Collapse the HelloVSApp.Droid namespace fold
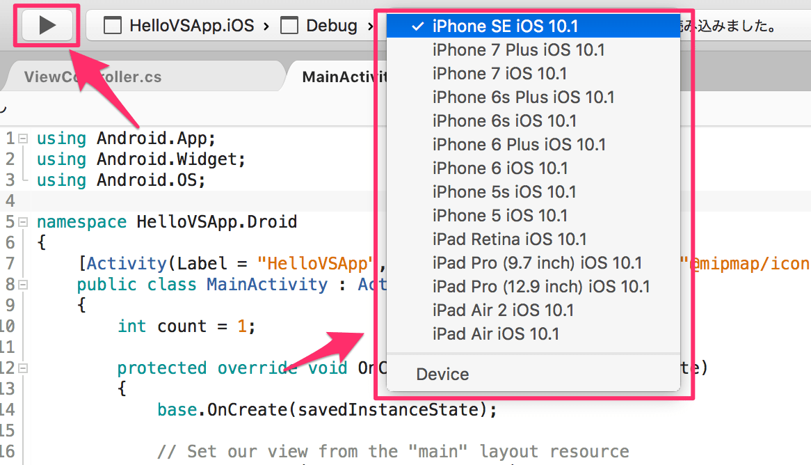Image resolution: width=811 pixels, height=465 pixels. pos(23,221)
